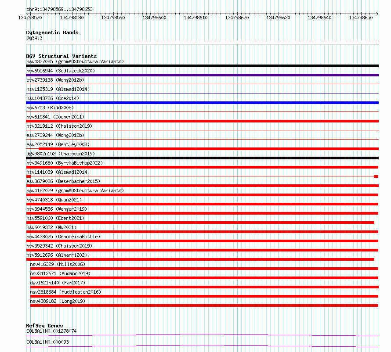
Task: Open variant nsv4337085 (gnomADStructuralVariants)
Action: pyautogui.click(x=75, y=61)
